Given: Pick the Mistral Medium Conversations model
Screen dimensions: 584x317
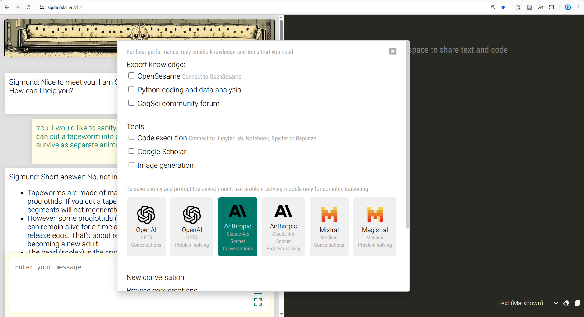Looking at the screenshot, I should [329, 227].
